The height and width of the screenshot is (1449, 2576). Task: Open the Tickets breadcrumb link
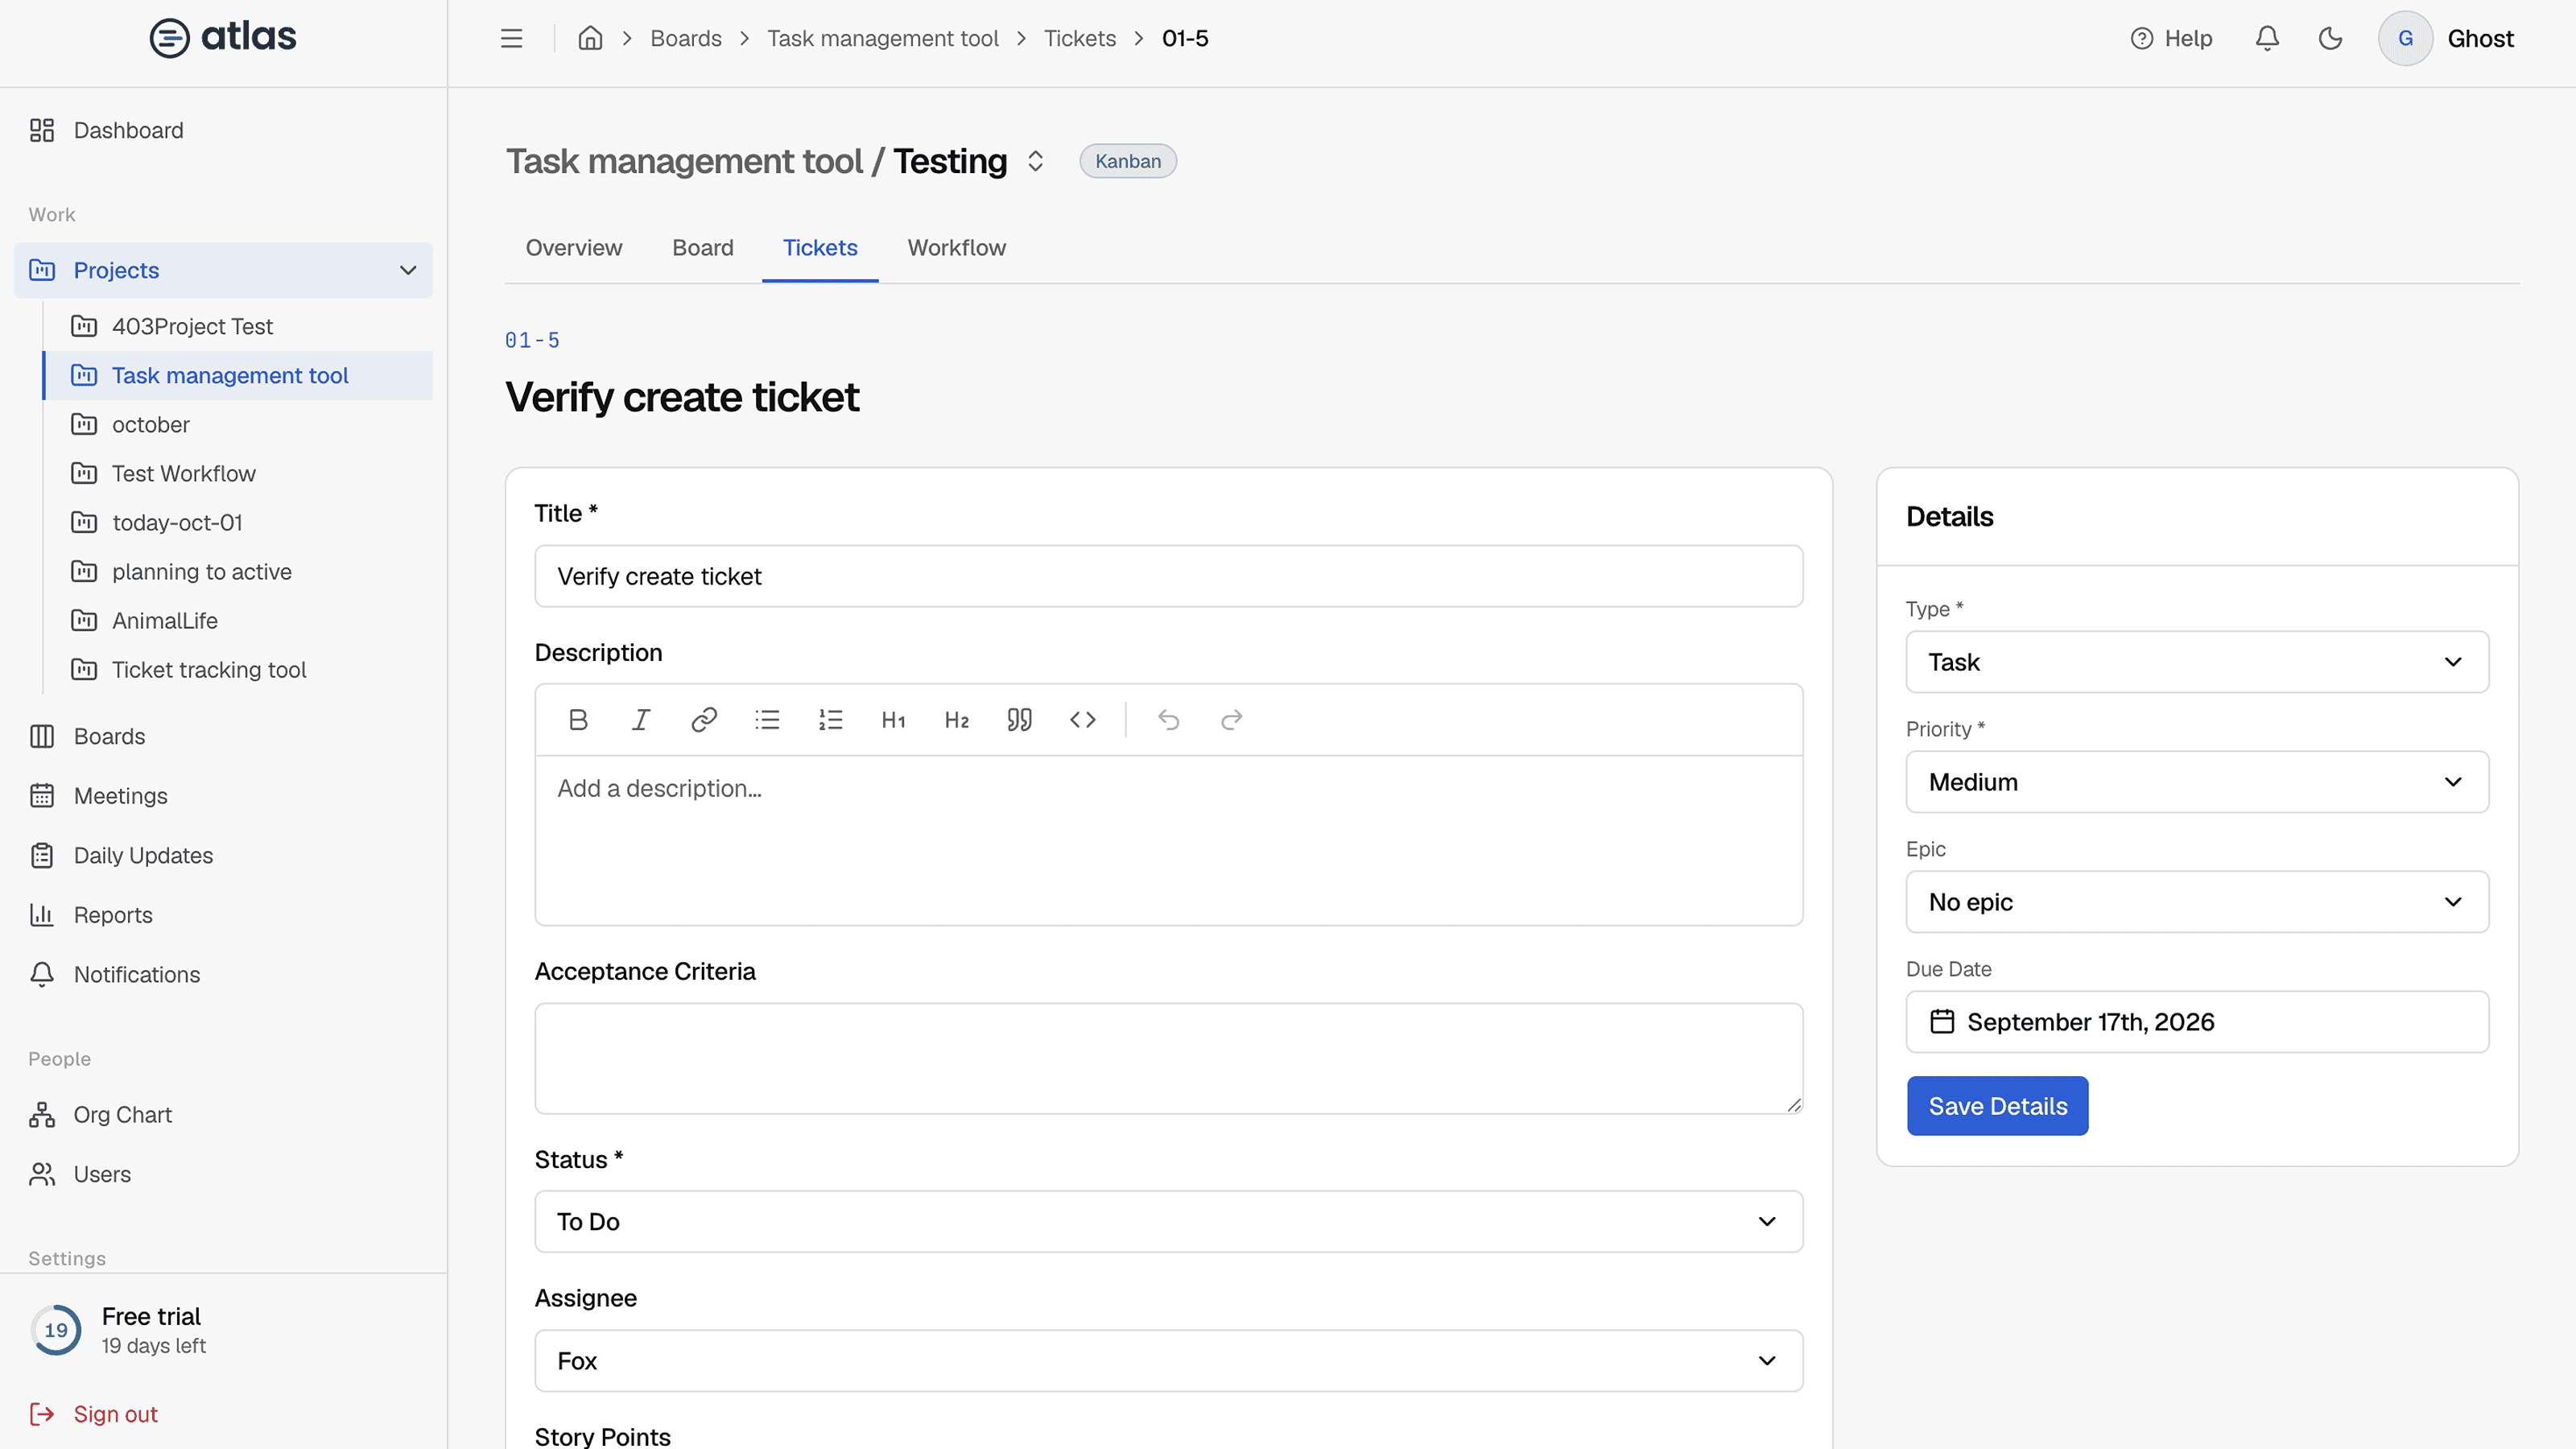coord(1079,38)
